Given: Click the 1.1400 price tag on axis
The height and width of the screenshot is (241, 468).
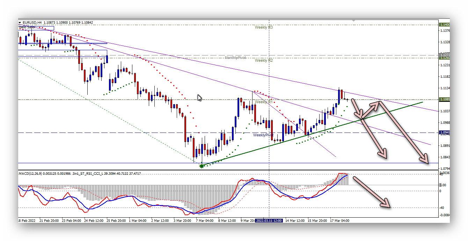Looking at the screenshot, I should point(445,25).
